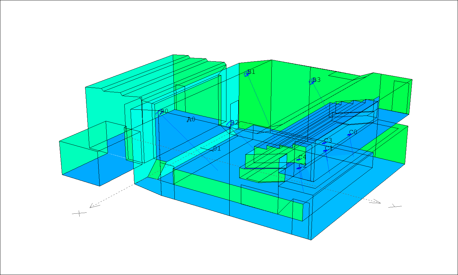This screenshot has height=275, width=458.
Task: Click the B1 source marker
Action: click(247, 74)
